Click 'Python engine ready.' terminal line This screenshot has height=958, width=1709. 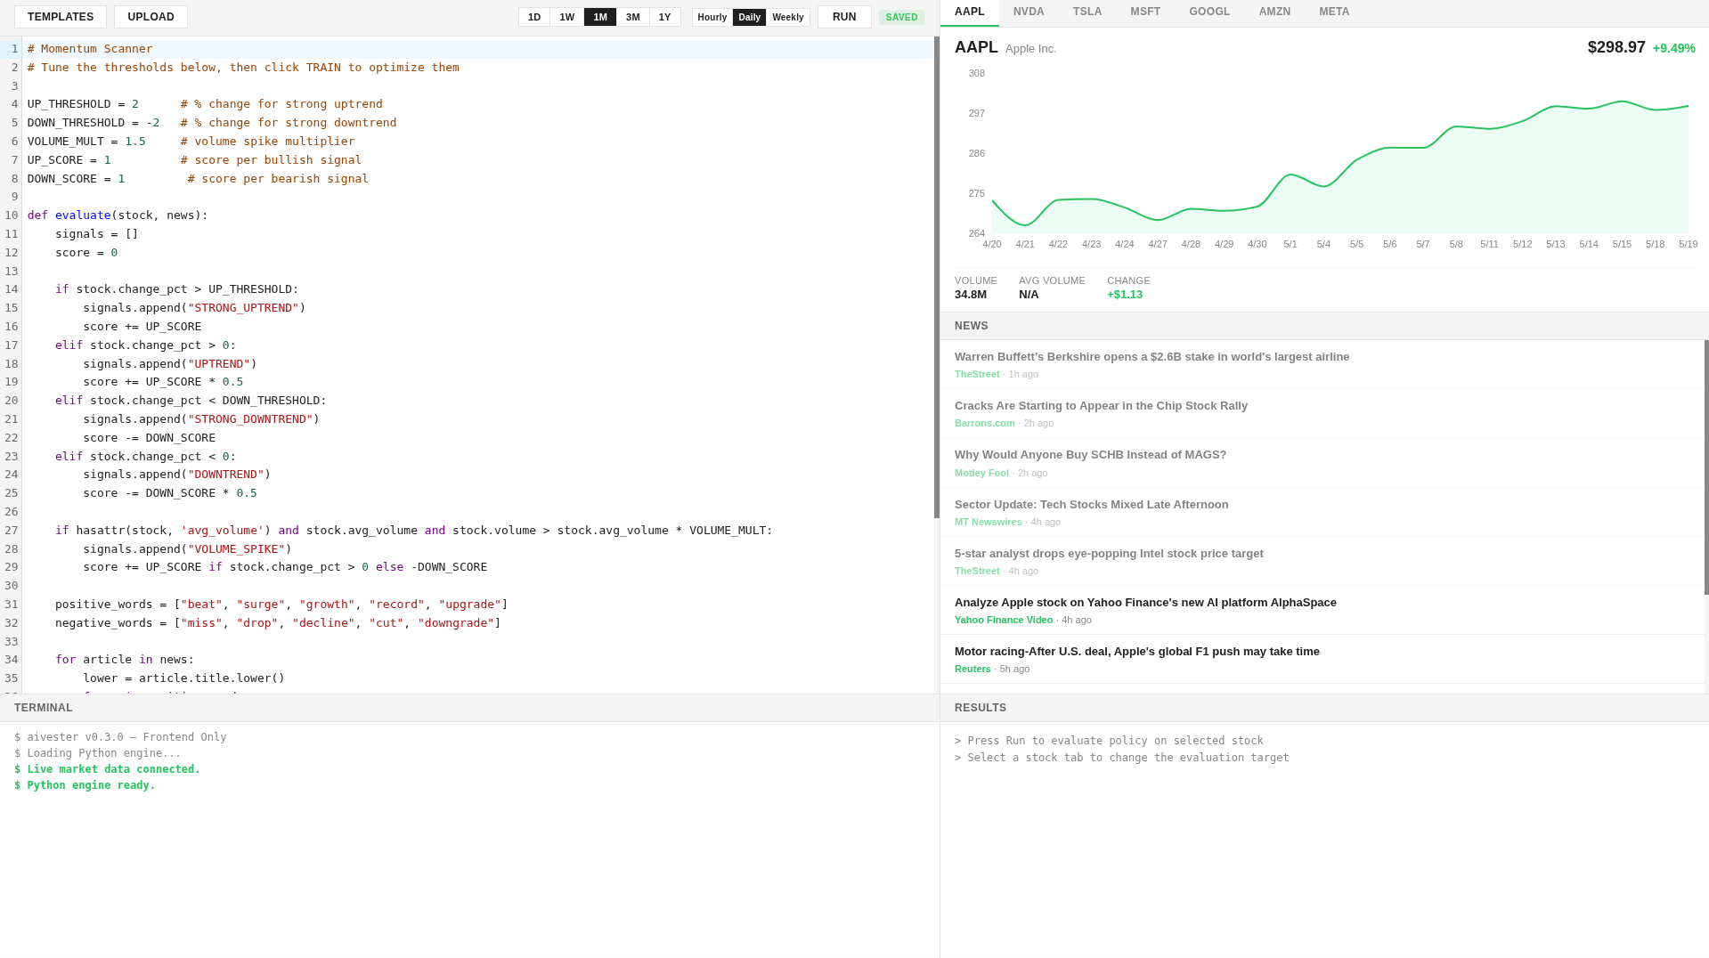[85, 785]
